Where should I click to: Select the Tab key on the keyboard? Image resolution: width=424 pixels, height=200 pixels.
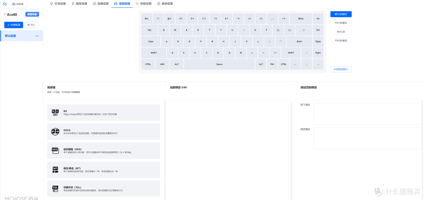point(149,30)
